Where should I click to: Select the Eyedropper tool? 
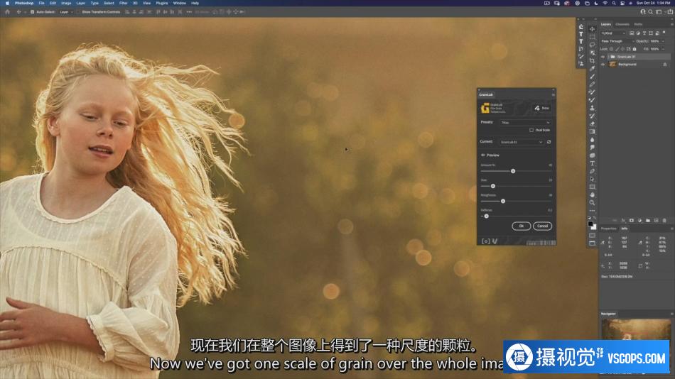(593, 68)
